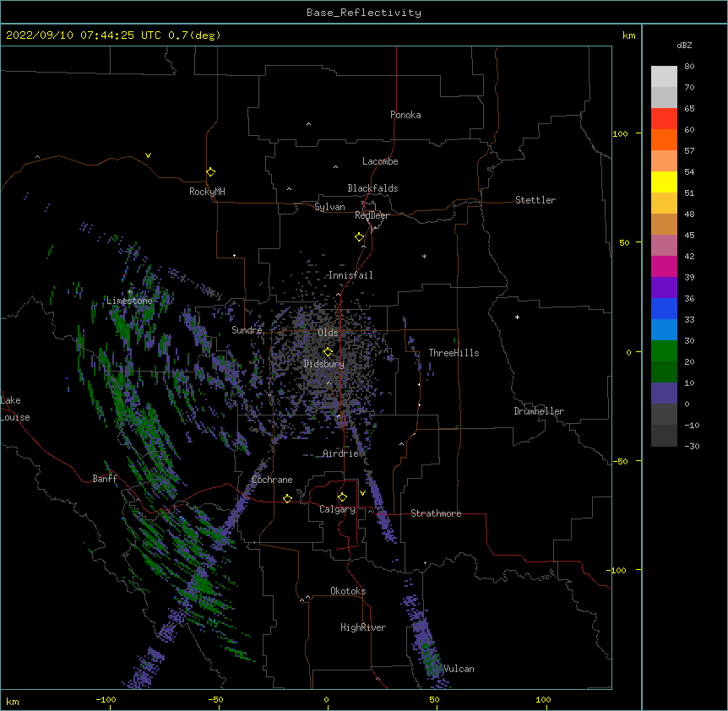Image resolution: width=728 pixels, height=711 pixels.
Task: Click the red 65 to 60 dBZ swatch
Action: pyautogui.click(x=664, y=118)
